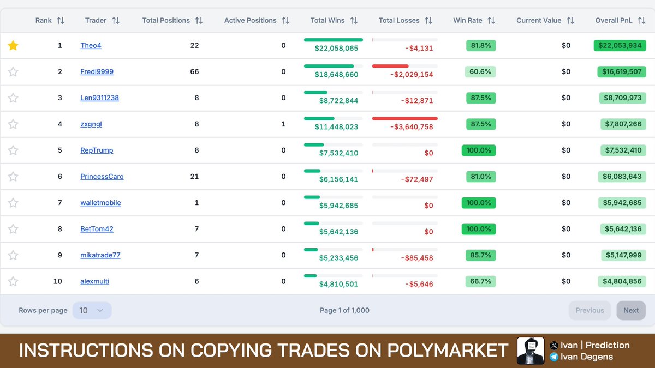The height and width of the screenshot is (368, 655).
Task: Open Fredi9999 trader profile
Action: tap(97, 72)
